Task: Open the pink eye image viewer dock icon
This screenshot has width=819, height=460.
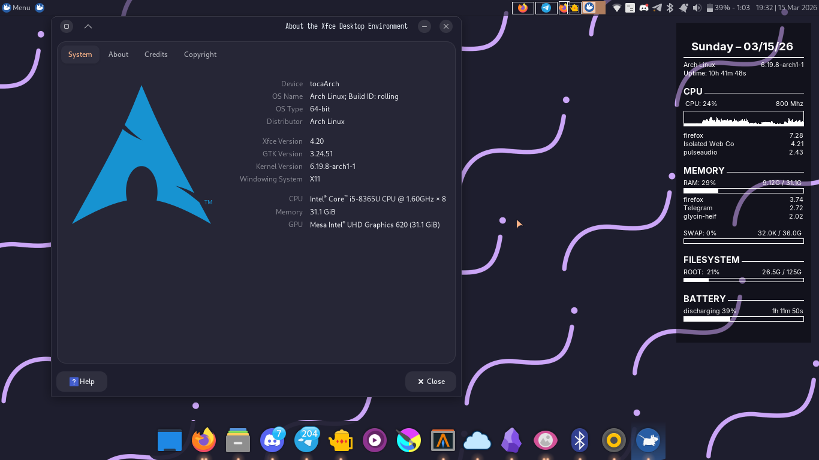Action: click(546, 441)
